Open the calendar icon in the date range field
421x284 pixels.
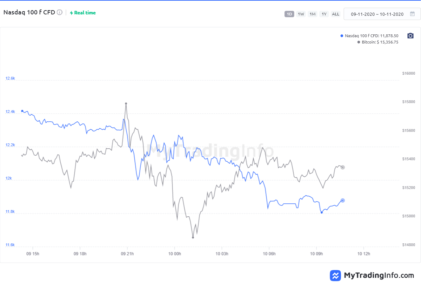(412, 14)
